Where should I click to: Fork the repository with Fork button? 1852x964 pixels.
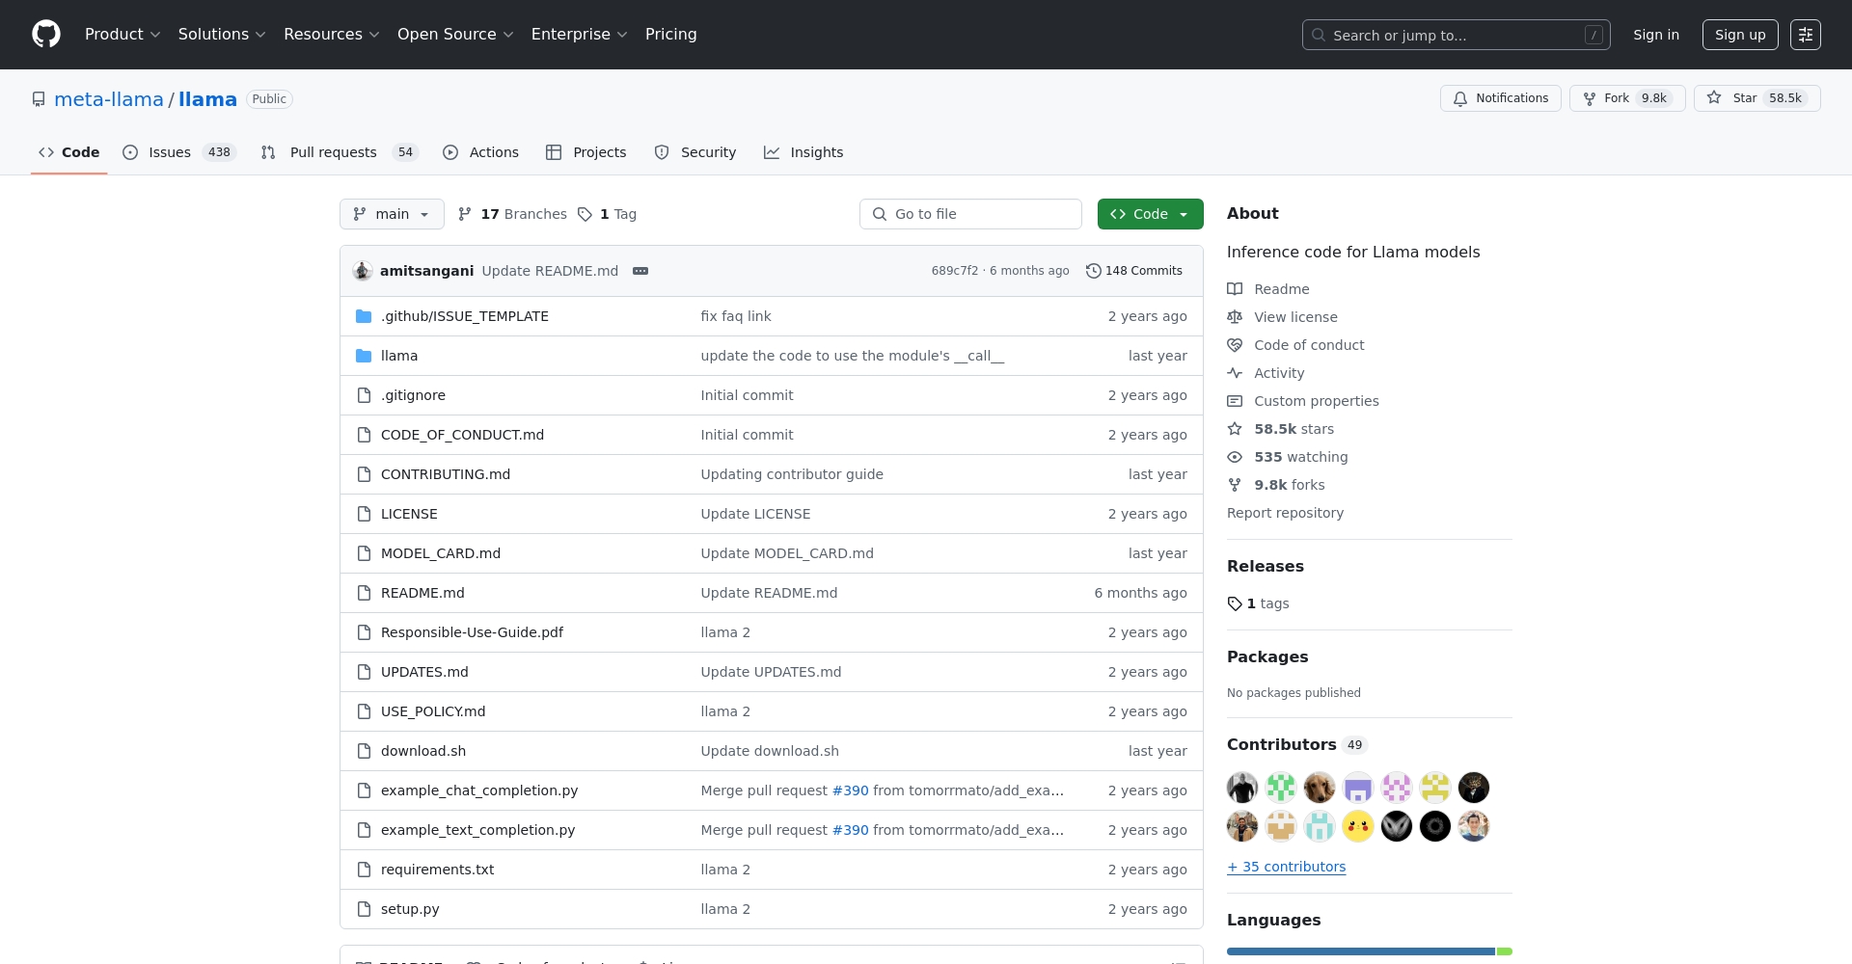(x=1627, y=98)
